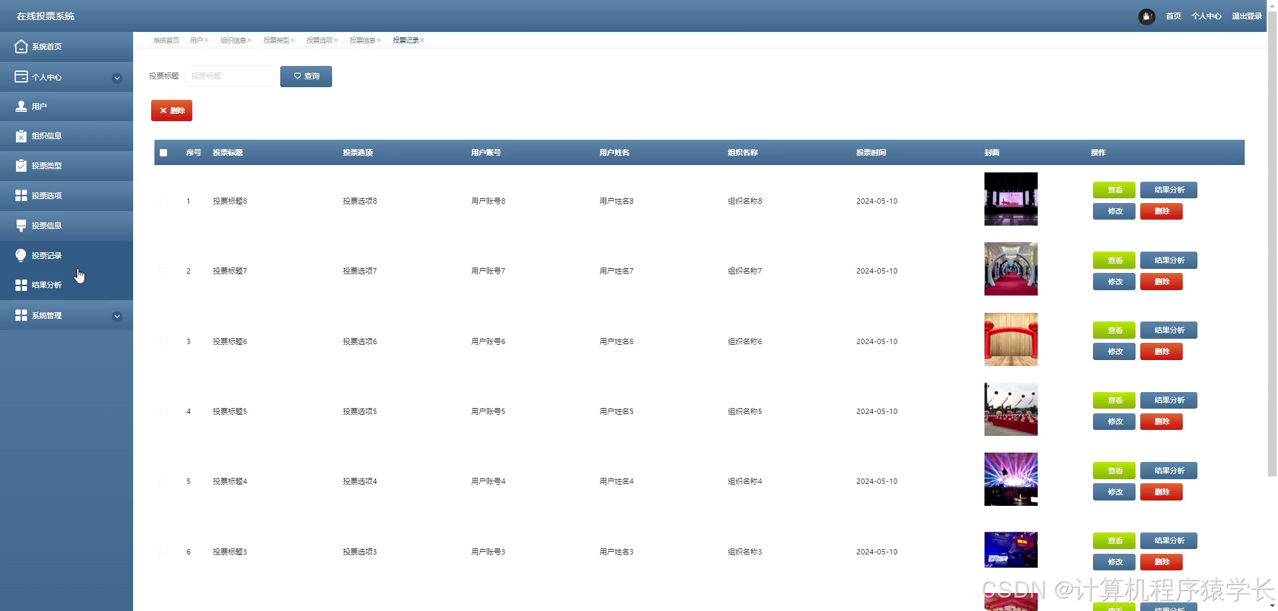Image resolution: width=1278 pixels, height=611 pixels.
Task: Click the page vertical scrollbar thumb
Action: [1272, 243]
